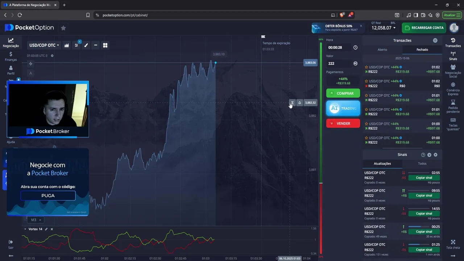Open Transações panel list icon
The image size is (464, 261).
pos(435,41)
